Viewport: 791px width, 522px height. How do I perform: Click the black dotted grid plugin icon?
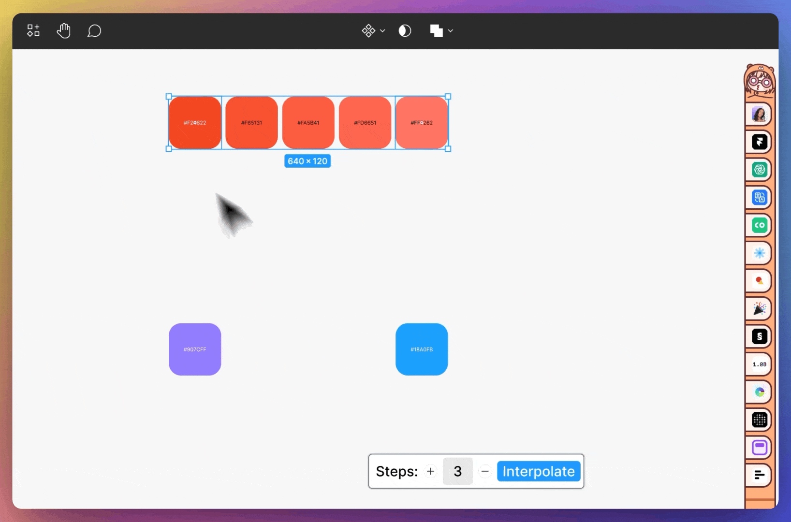[759, 420]
